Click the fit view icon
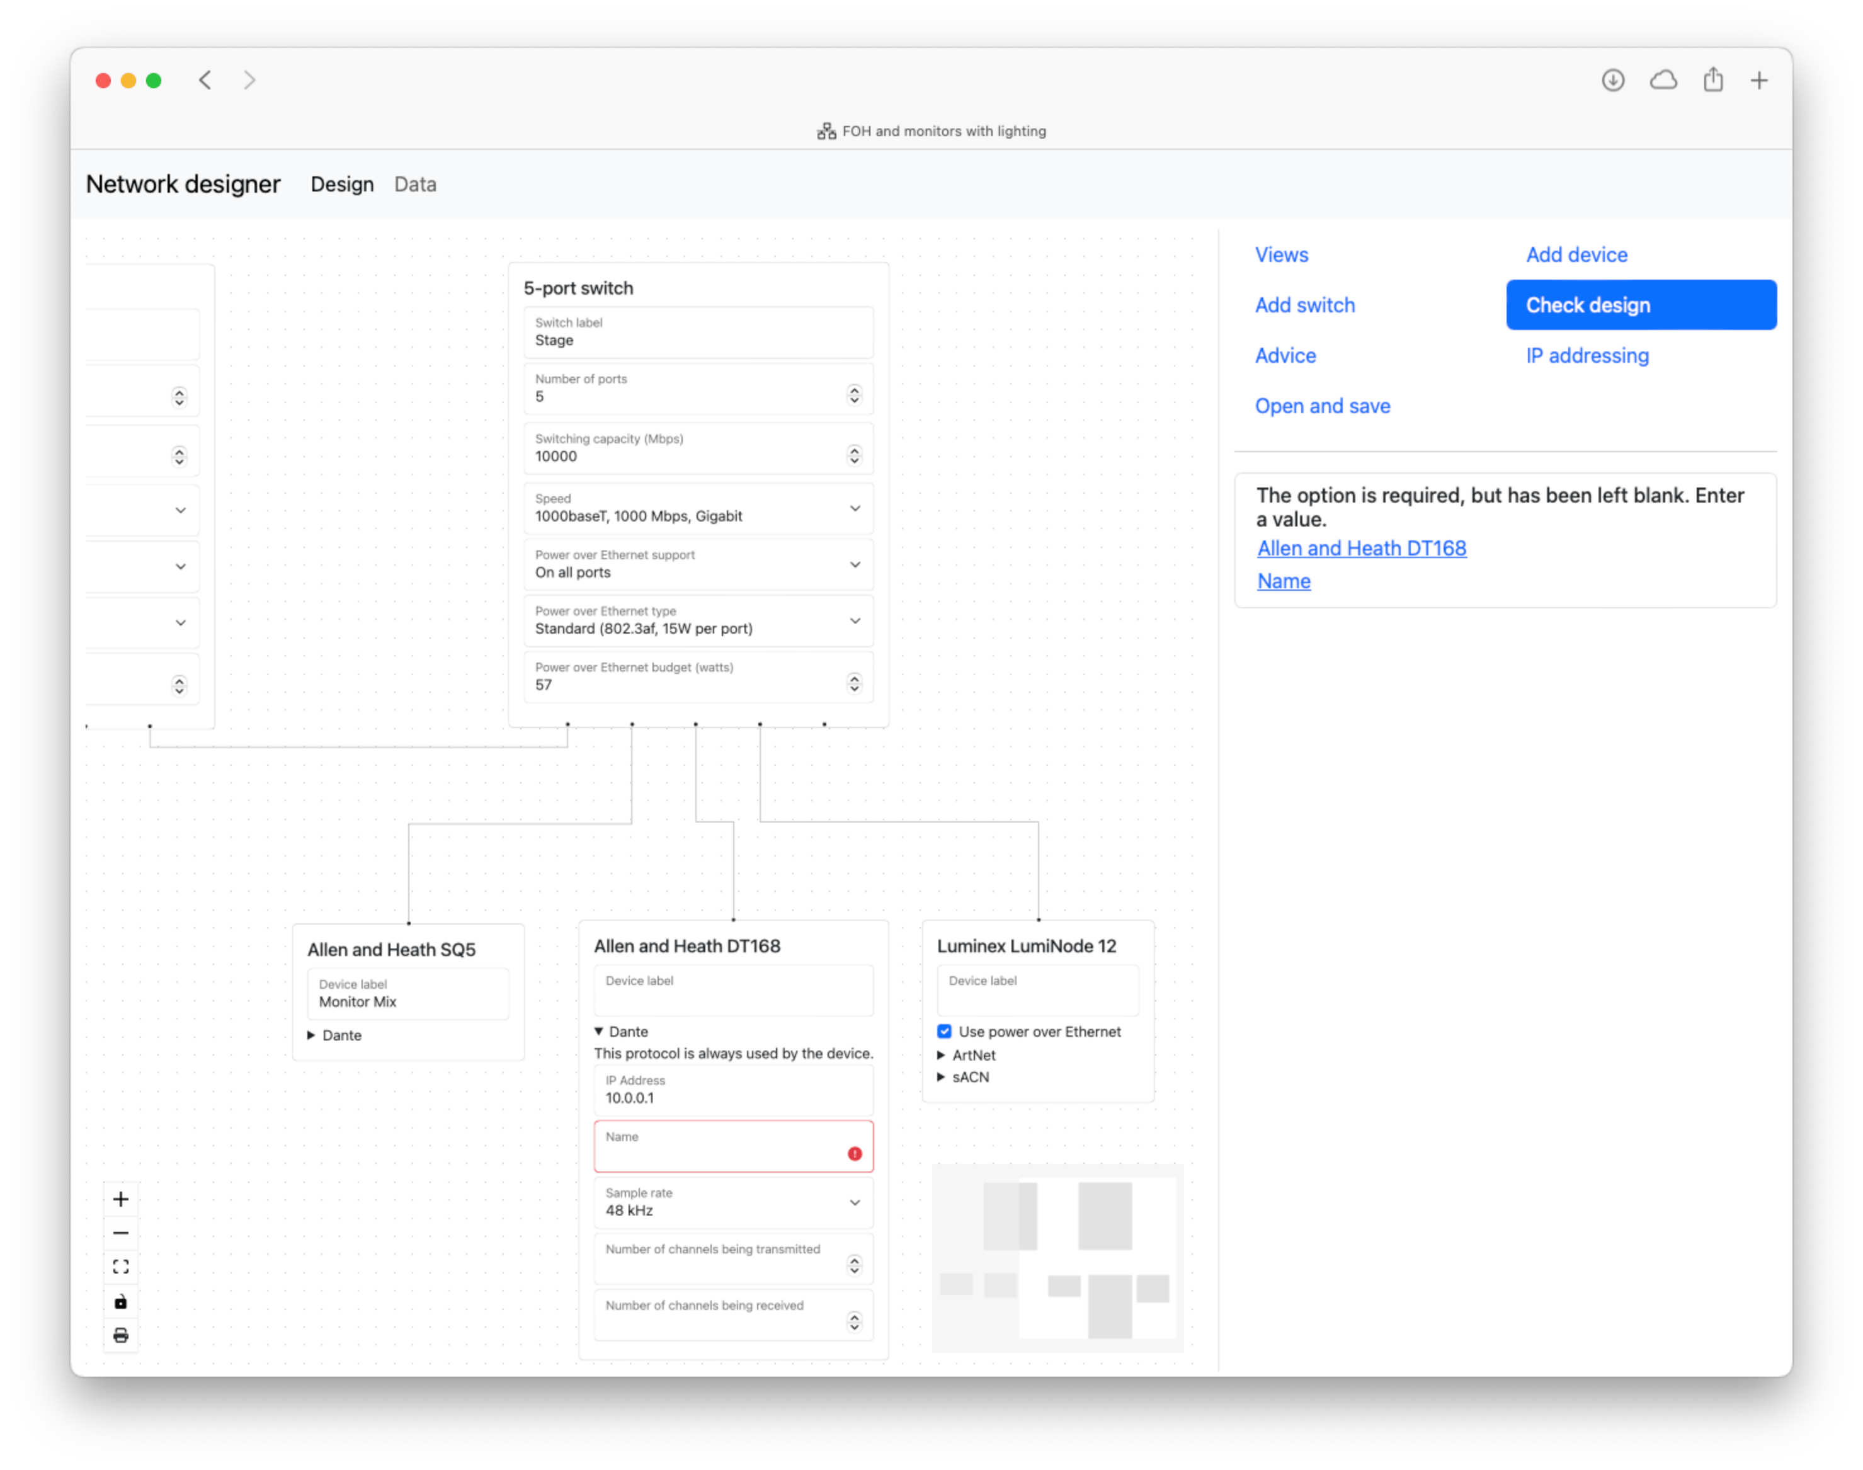Screen dimensions: 1863x1470 (x=120, y=1266)
